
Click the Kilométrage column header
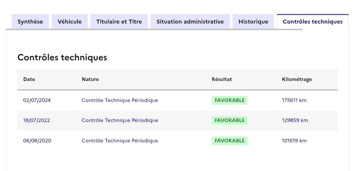(297, 79)
